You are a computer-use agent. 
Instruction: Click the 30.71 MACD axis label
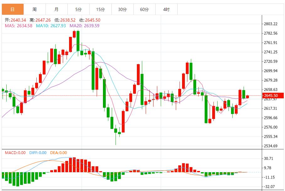(269, 159)
